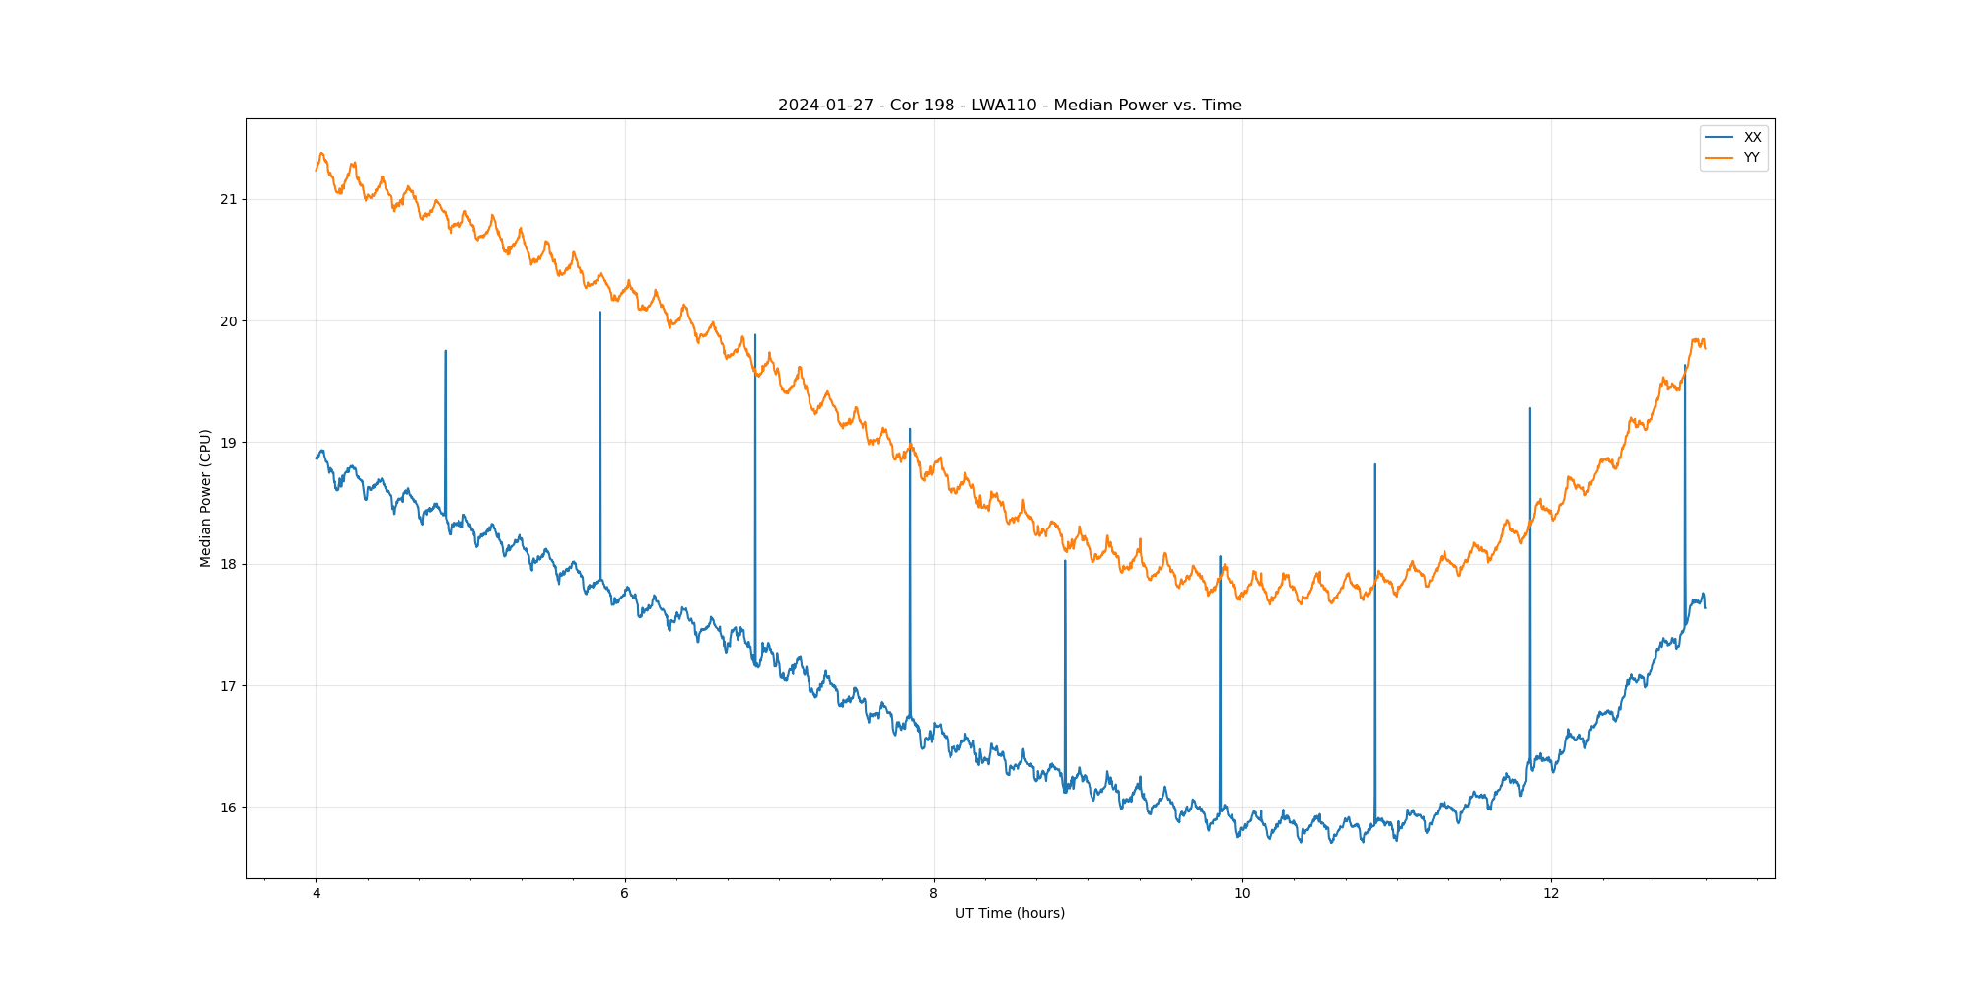Image resolution: width=1972 pixels, height=986 pixels.
Task: Click the plot title mentioning LWA110
Action: [1010, 106]
